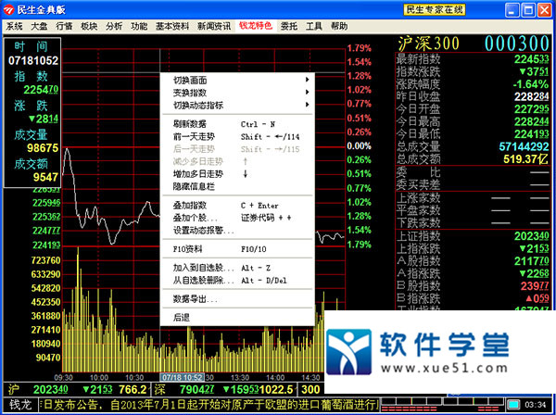Click the 300 label in bottom bar
This screenshot has width=556, height=415.
[310, 389]
